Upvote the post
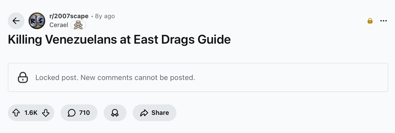 (x=16, y=113)
